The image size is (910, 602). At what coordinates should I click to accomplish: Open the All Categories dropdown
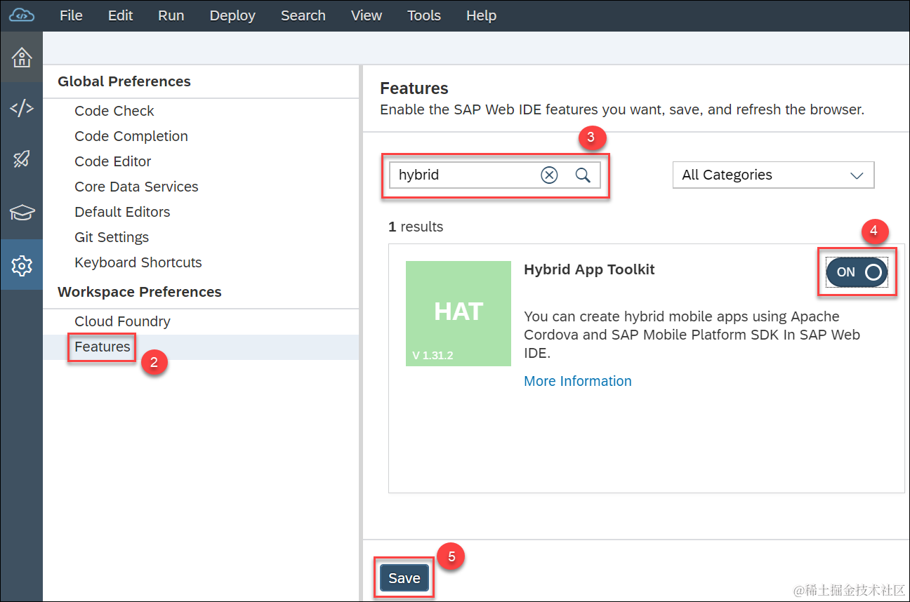773,175
